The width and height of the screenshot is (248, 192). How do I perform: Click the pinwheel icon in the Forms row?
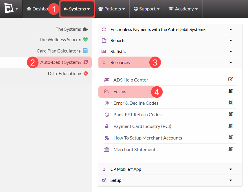(230, 91)
